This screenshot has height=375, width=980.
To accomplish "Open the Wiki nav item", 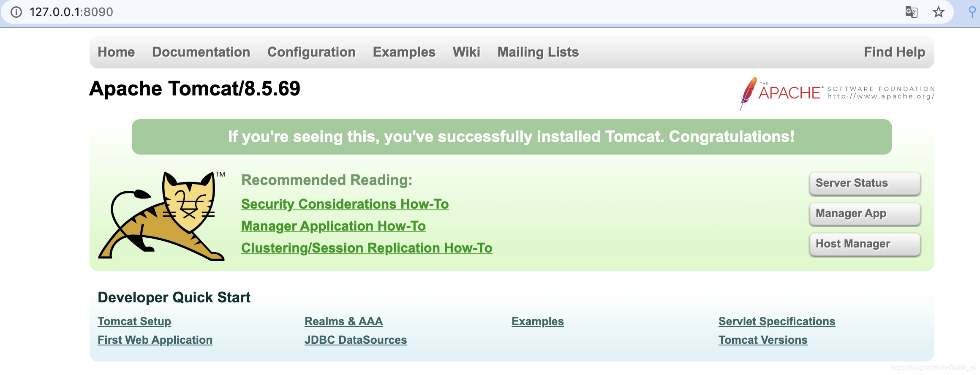I will (x=466, y=52).
